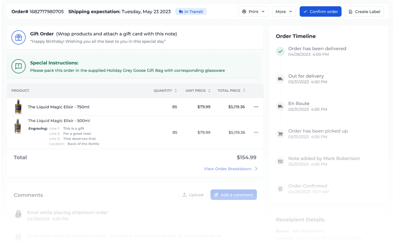Click the Note added timeline icon

pos(280,161)
